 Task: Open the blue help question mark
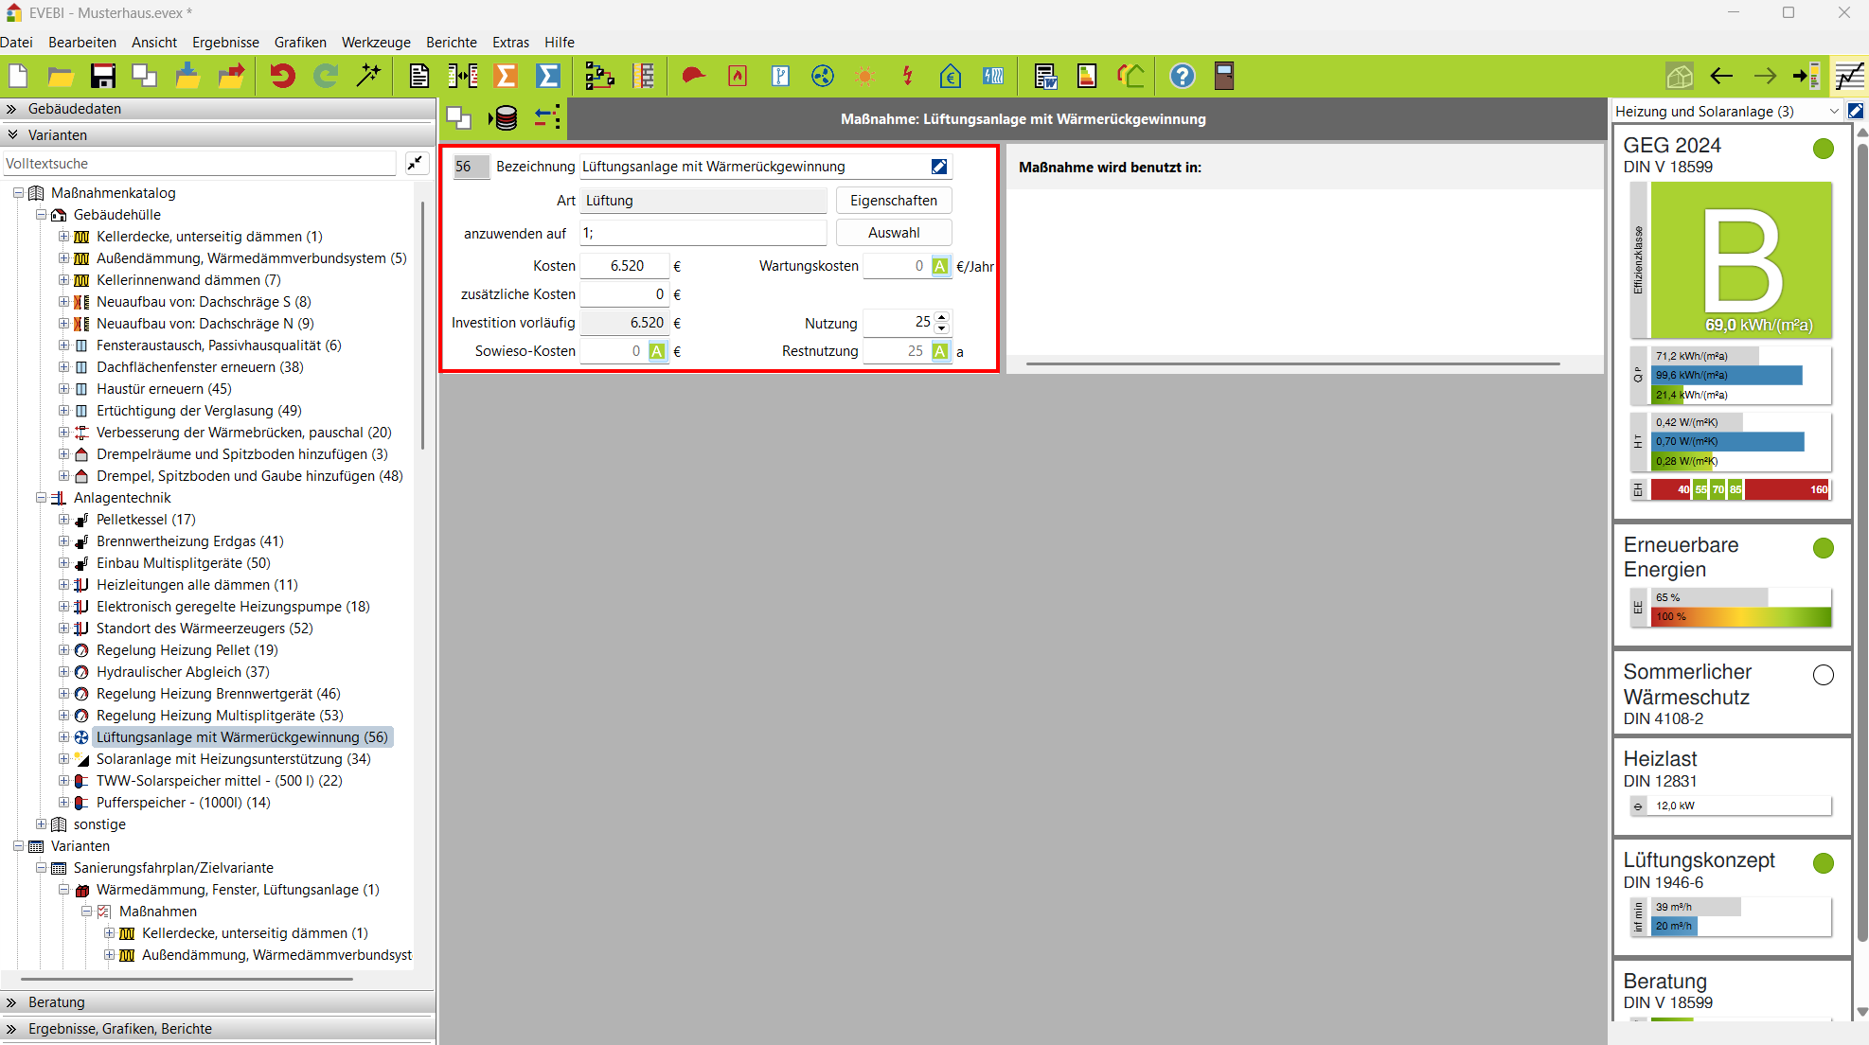tap(1182, 77)
